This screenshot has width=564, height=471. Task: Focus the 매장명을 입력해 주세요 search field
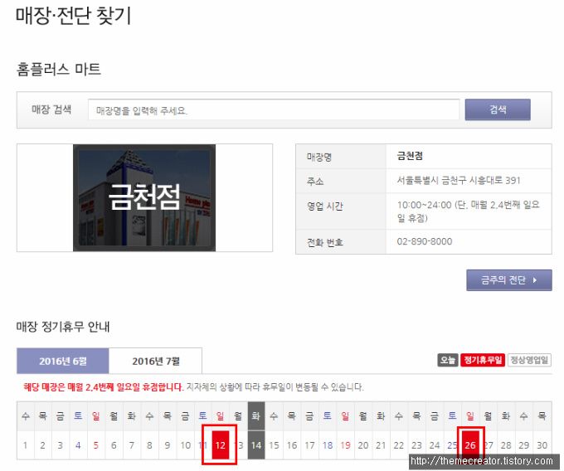click(x=274, y=109)
